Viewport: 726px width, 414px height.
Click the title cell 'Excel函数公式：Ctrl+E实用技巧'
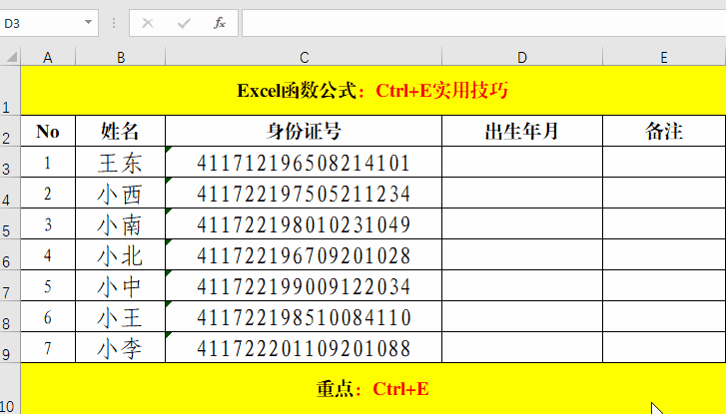click(373, 91)
